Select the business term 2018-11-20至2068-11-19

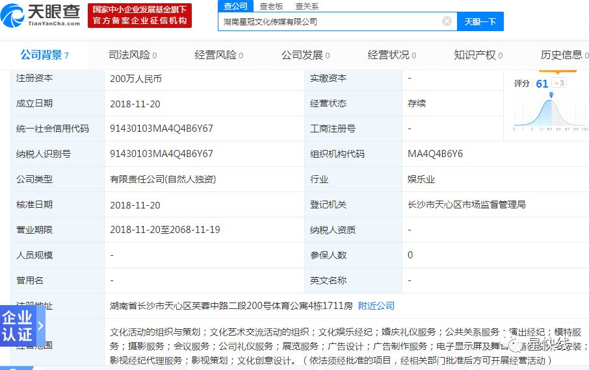coord(165,230)
